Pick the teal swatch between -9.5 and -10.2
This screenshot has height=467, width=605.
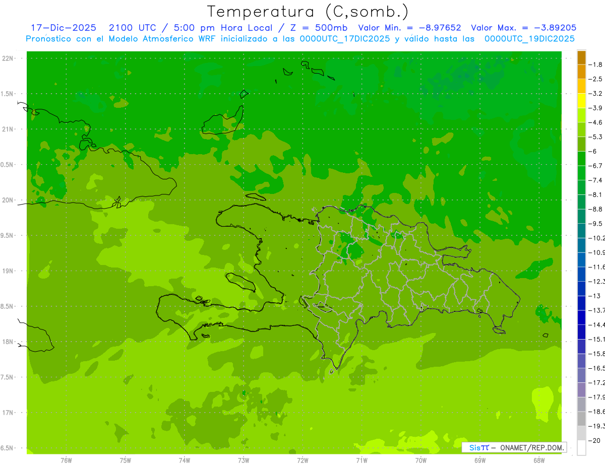point(581,230)
